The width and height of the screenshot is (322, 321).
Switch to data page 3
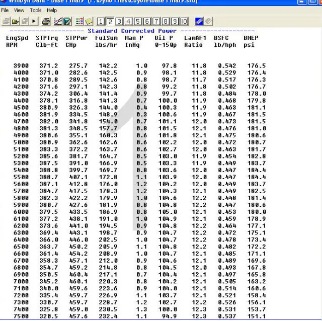119,22
